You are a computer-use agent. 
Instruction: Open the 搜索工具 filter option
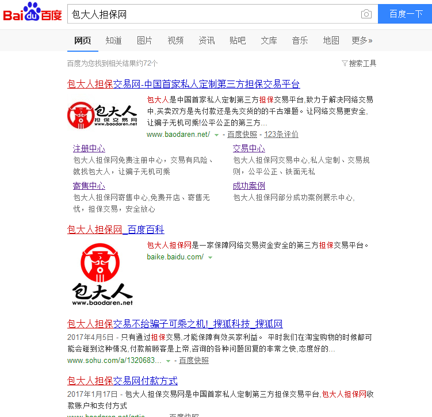click(359, 63)
